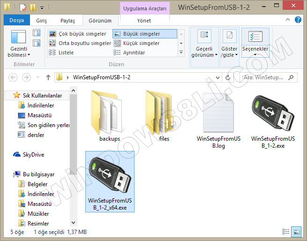Image resolution: width=307 pixels, height=241 pixels.
Task: Switch to large thumbnails view in status bar
Action: 296,232
